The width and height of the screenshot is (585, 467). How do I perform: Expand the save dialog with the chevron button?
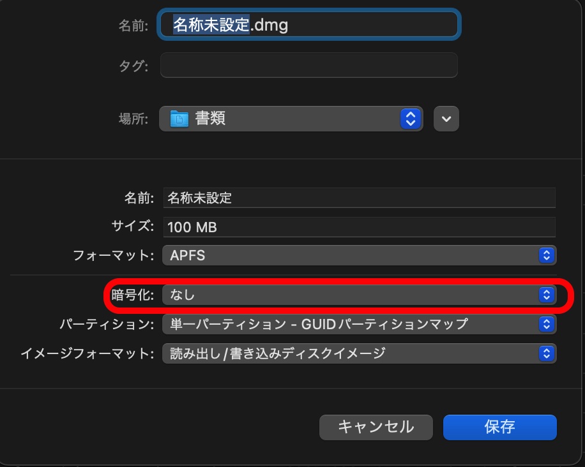446,119
